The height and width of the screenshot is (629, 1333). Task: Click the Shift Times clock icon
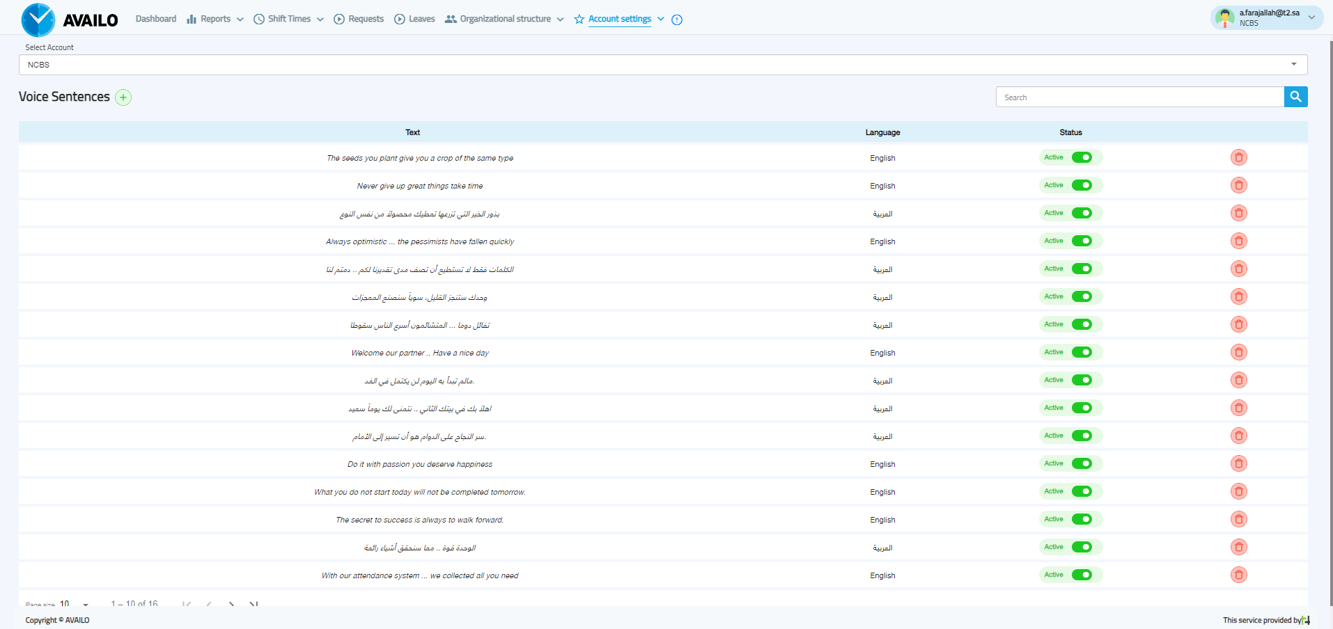point(259,19)
